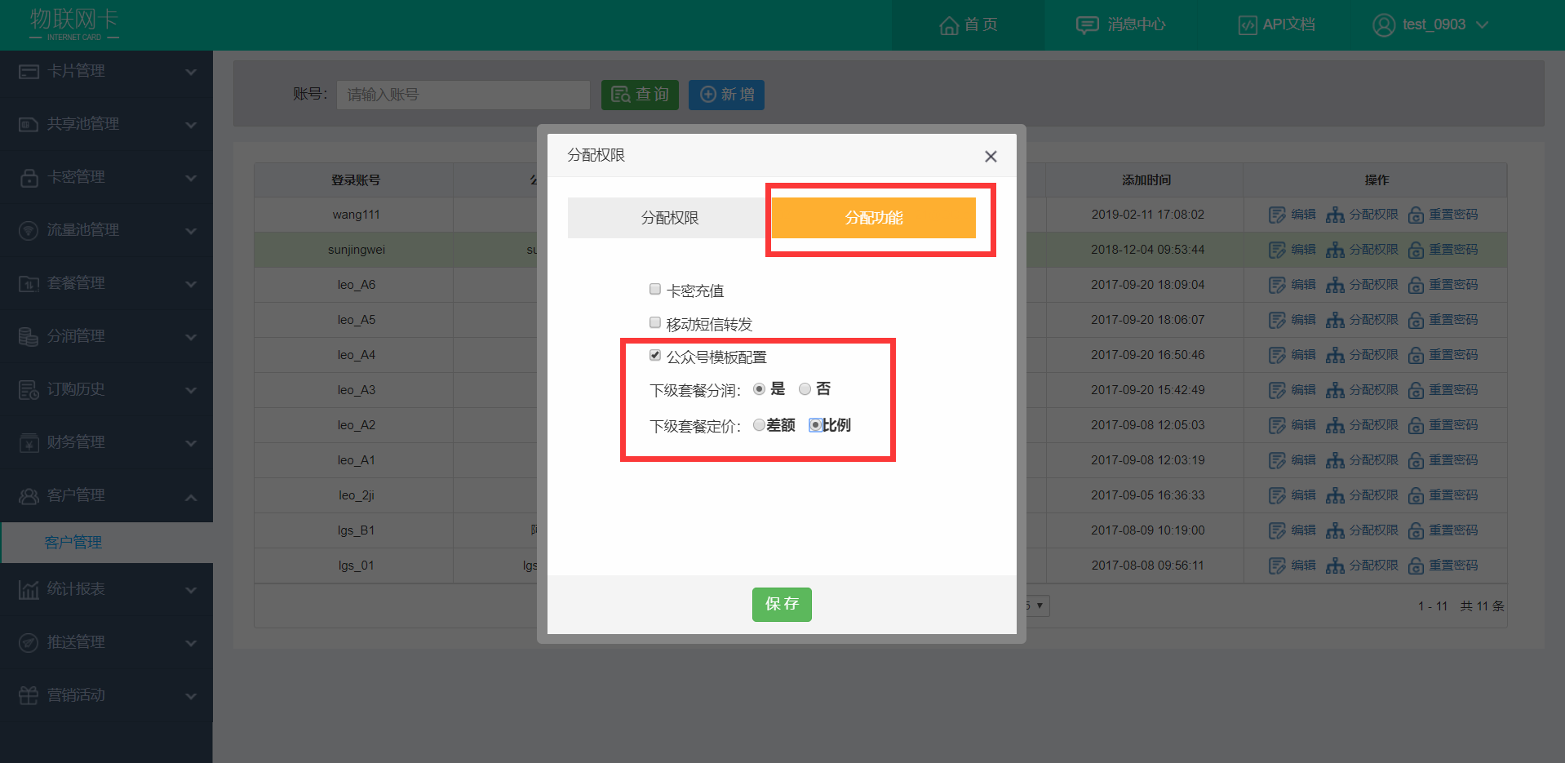Click 重置密码 link in leo_A1 row
This screenshot has height=763, width=1565.
pyautogui.click(x=1453, y=460)
